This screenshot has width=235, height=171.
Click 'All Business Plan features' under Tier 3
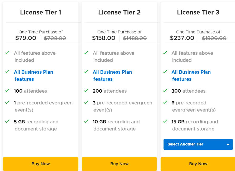pos(191,76)
